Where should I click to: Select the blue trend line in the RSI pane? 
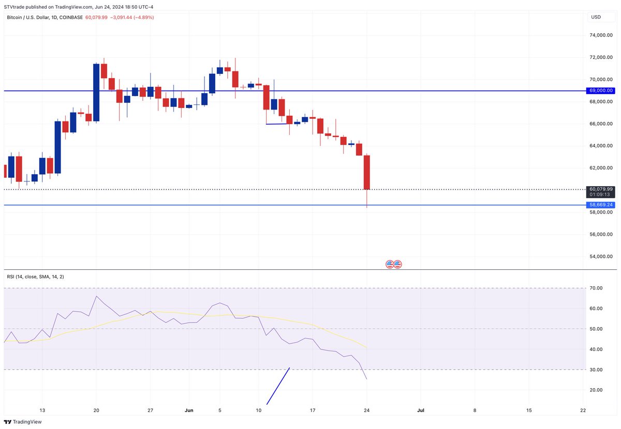click(x=278, y=386)
